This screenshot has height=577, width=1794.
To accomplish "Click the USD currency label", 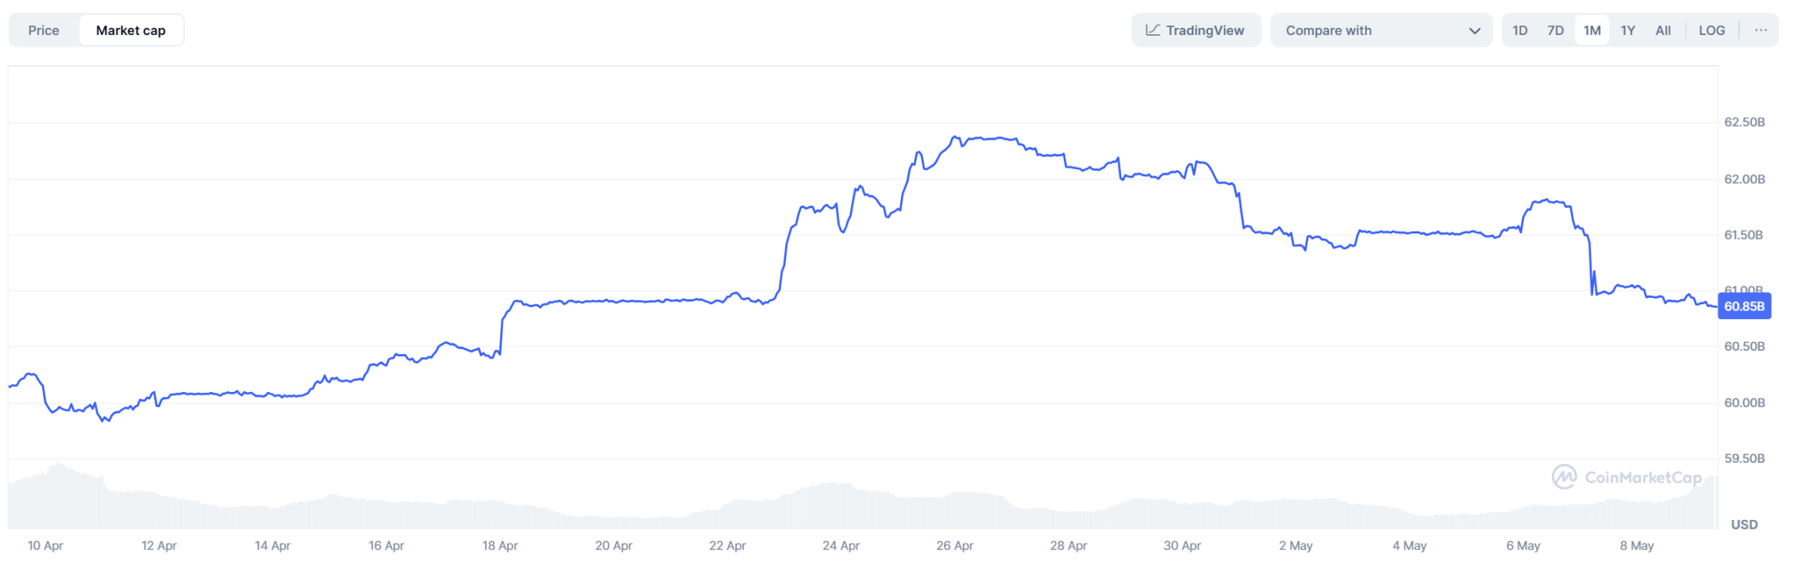I will [1744, 525].
